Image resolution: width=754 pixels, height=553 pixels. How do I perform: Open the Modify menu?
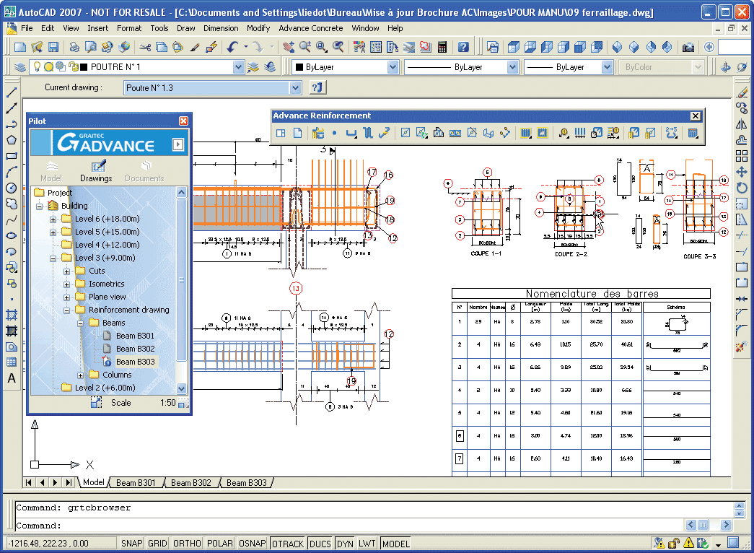coord(258,28)
